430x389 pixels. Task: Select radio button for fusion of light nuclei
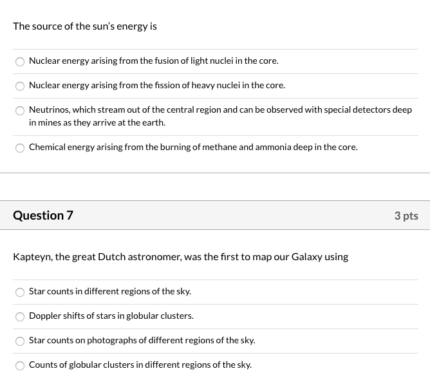click(20, 62)
